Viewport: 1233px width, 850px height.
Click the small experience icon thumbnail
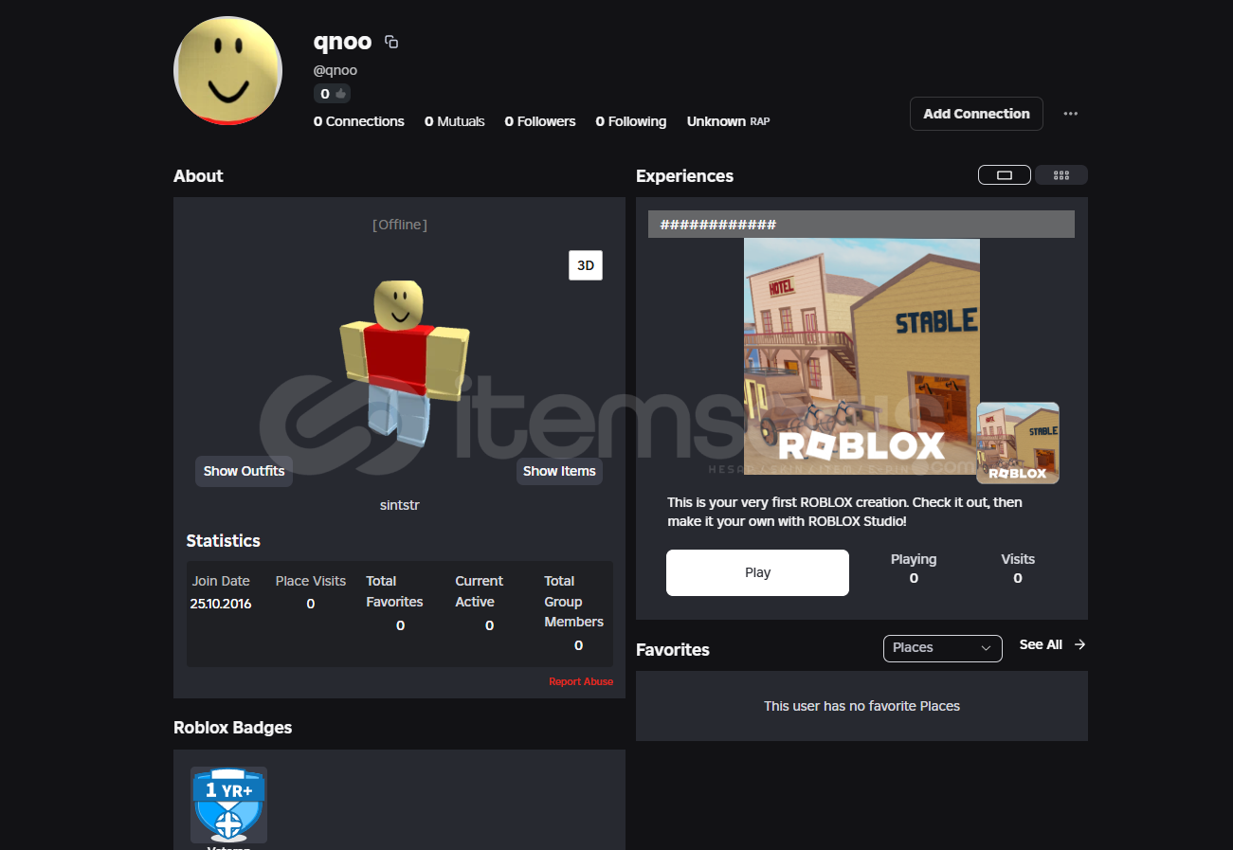[x=1018, y=443]
